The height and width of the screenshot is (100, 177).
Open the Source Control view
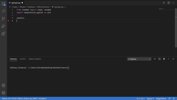(4, 19)
